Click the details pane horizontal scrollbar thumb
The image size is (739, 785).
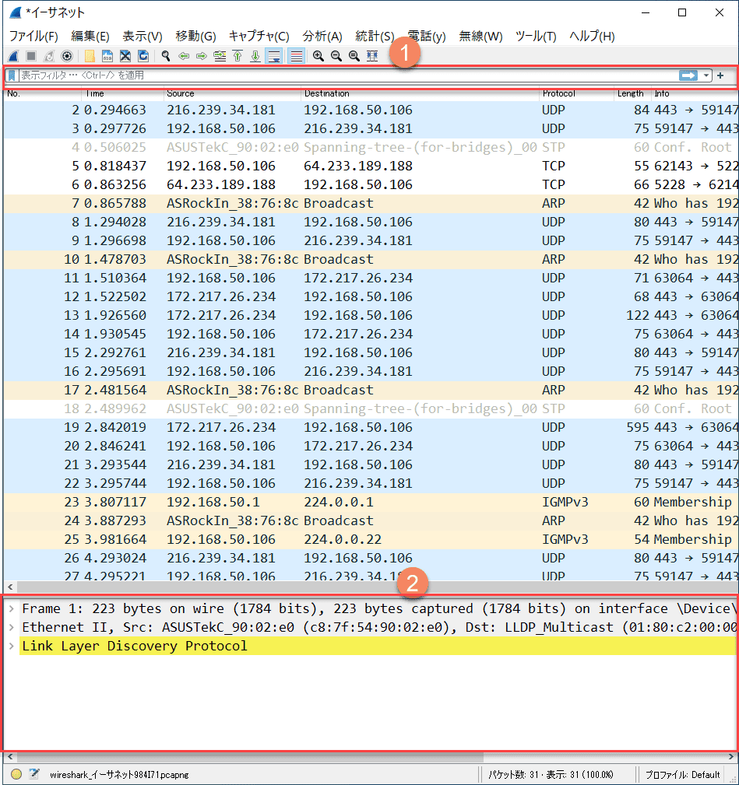249,757
